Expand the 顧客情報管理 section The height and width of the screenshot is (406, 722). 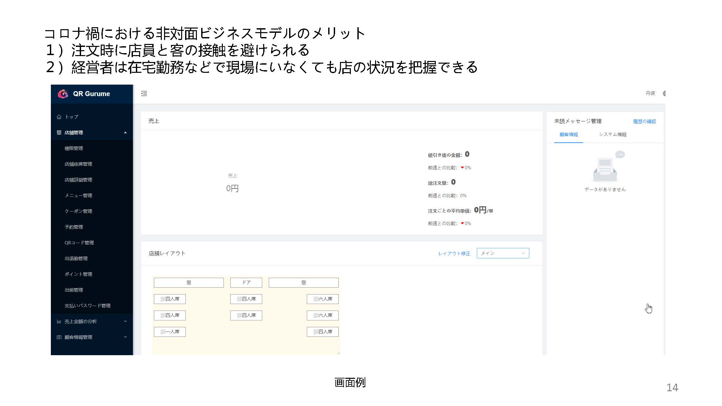click(125, 337)
